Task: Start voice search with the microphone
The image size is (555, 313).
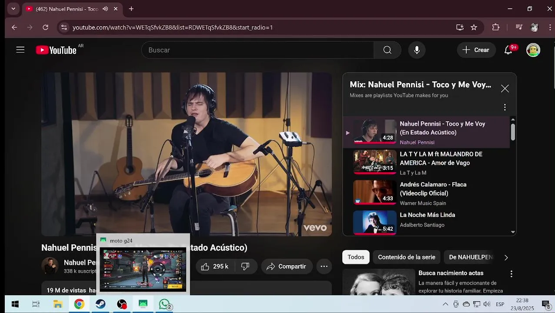Action: click(417, 50)
